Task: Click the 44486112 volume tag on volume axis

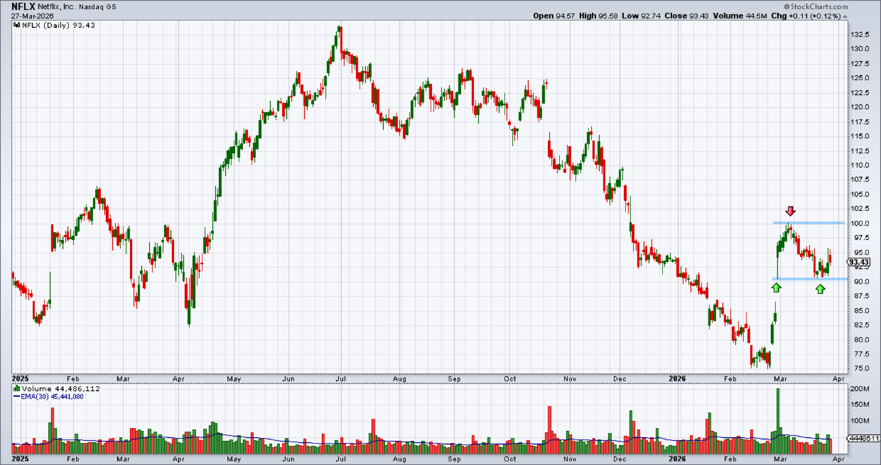Action: click(x=865, y=439)
